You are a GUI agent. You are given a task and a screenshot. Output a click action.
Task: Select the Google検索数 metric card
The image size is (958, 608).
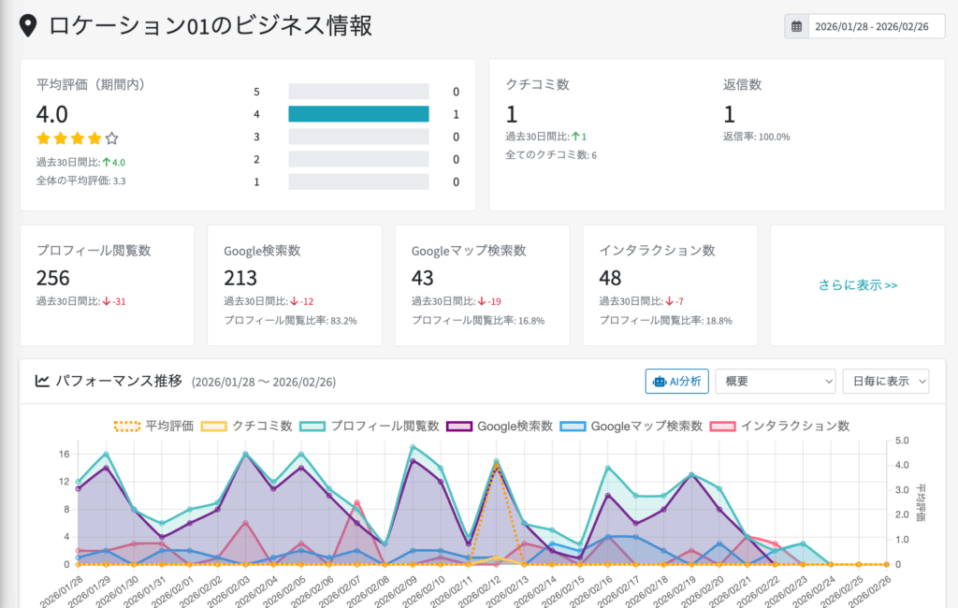(x=294, y=285)
